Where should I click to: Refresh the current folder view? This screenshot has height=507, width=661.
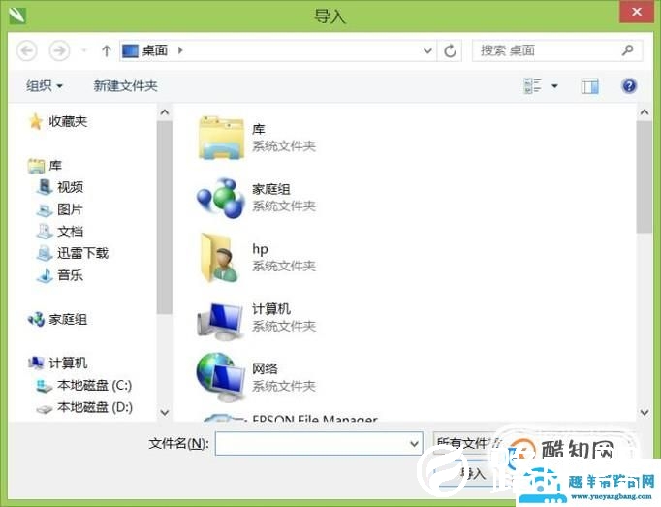[451, 51]
